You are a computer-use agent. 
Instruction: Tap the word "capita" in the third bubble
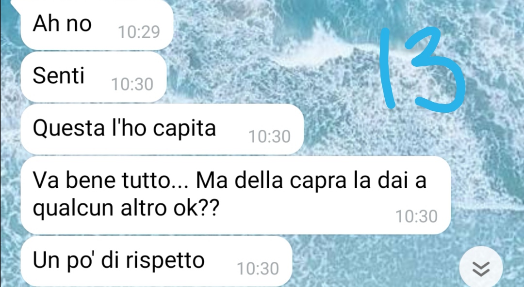point(184,129)
